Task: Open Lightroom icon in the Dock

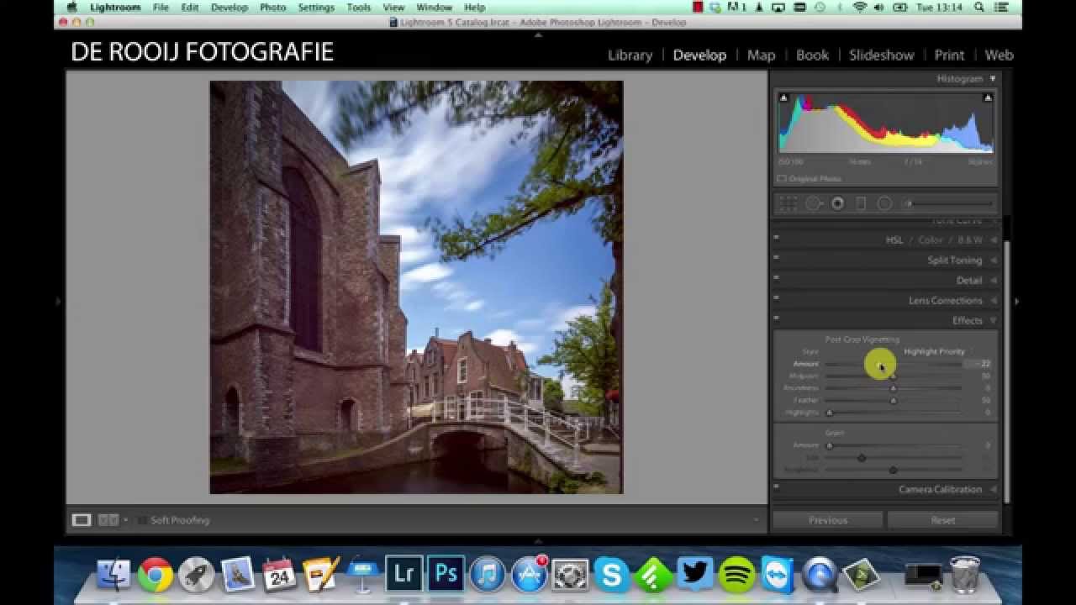Action: pyautogui.click(x=404, y=575)
